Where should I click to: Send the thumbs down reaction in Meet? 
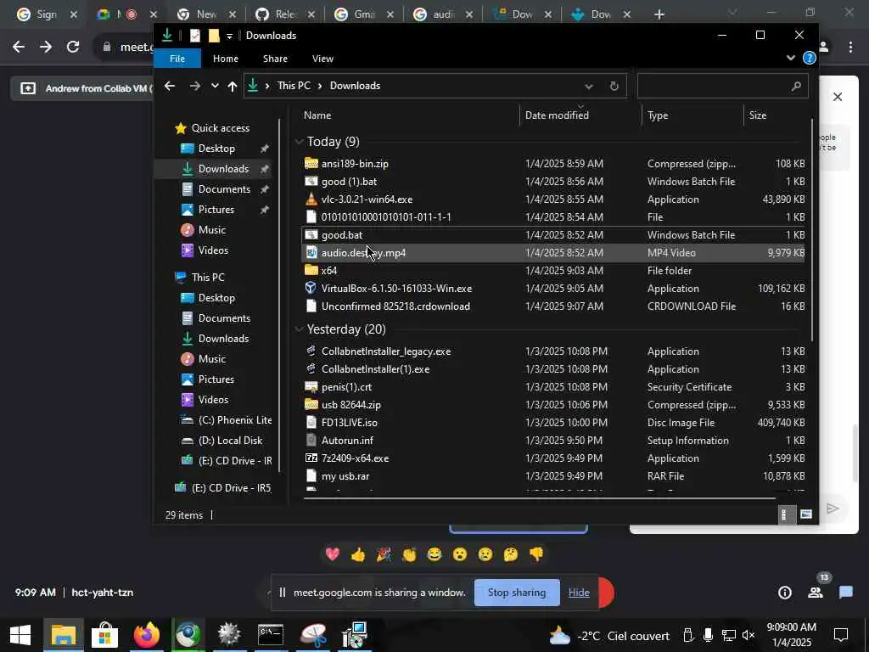click(536, 554)
